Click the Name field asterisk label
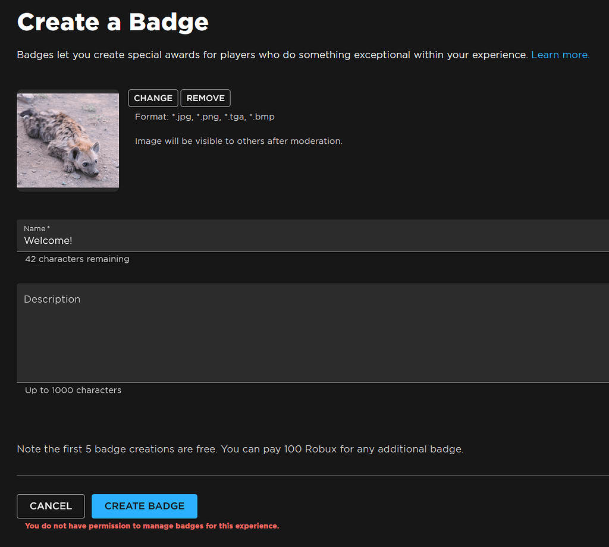 click(x=36, y=228)
